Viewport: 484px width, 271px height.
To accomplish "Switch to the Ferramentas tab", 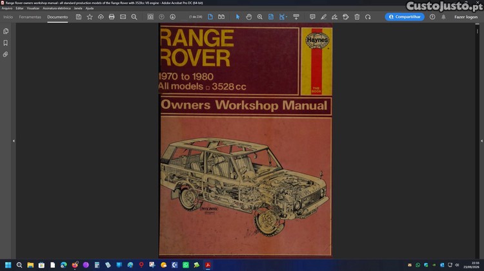I will 30,17.
